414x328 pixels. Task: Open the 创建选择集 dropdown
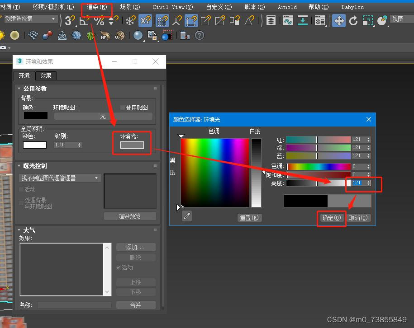pyautogui.click(x=53, y=19)
